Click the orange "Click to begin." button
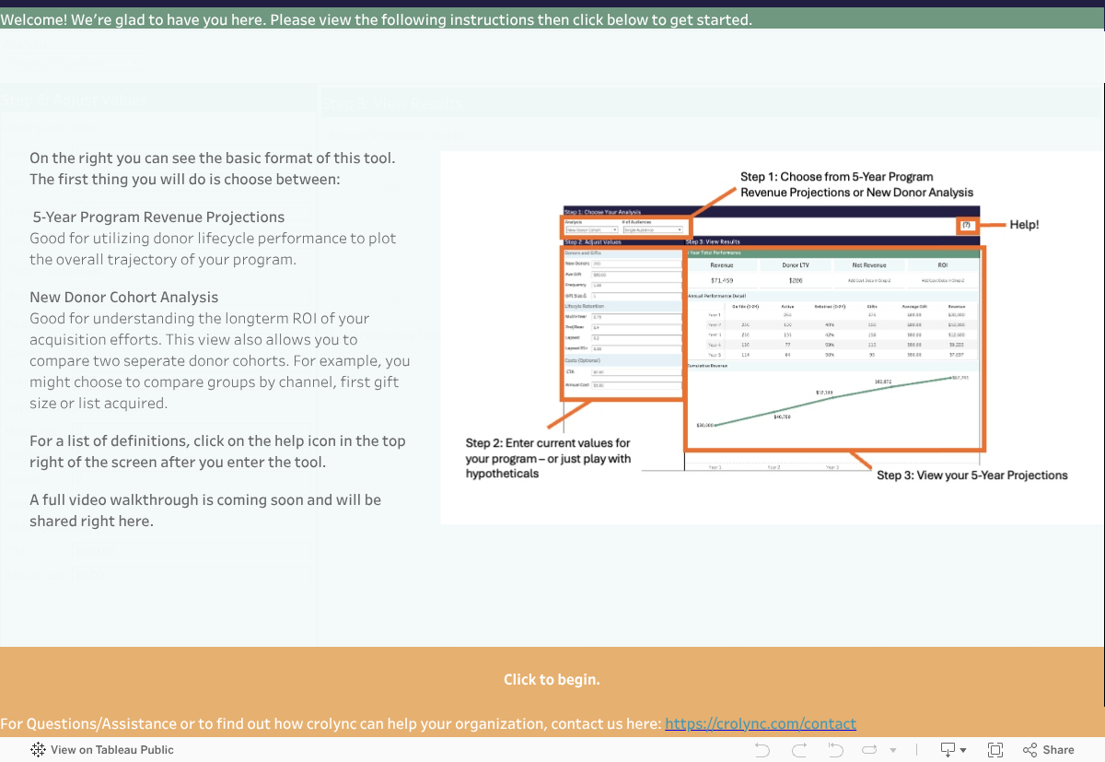Screen dimensions: 1105x762 (x=552, y=679)
